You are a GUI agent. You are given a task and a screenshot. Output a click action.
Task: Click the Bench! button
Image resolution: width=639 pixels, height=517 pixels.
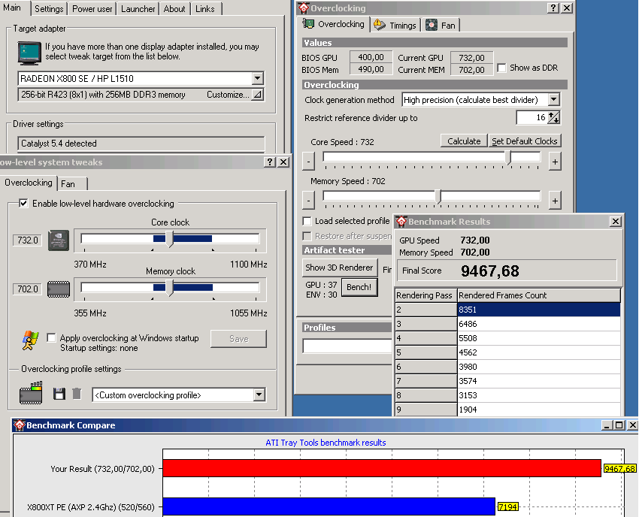click(359, 287)
